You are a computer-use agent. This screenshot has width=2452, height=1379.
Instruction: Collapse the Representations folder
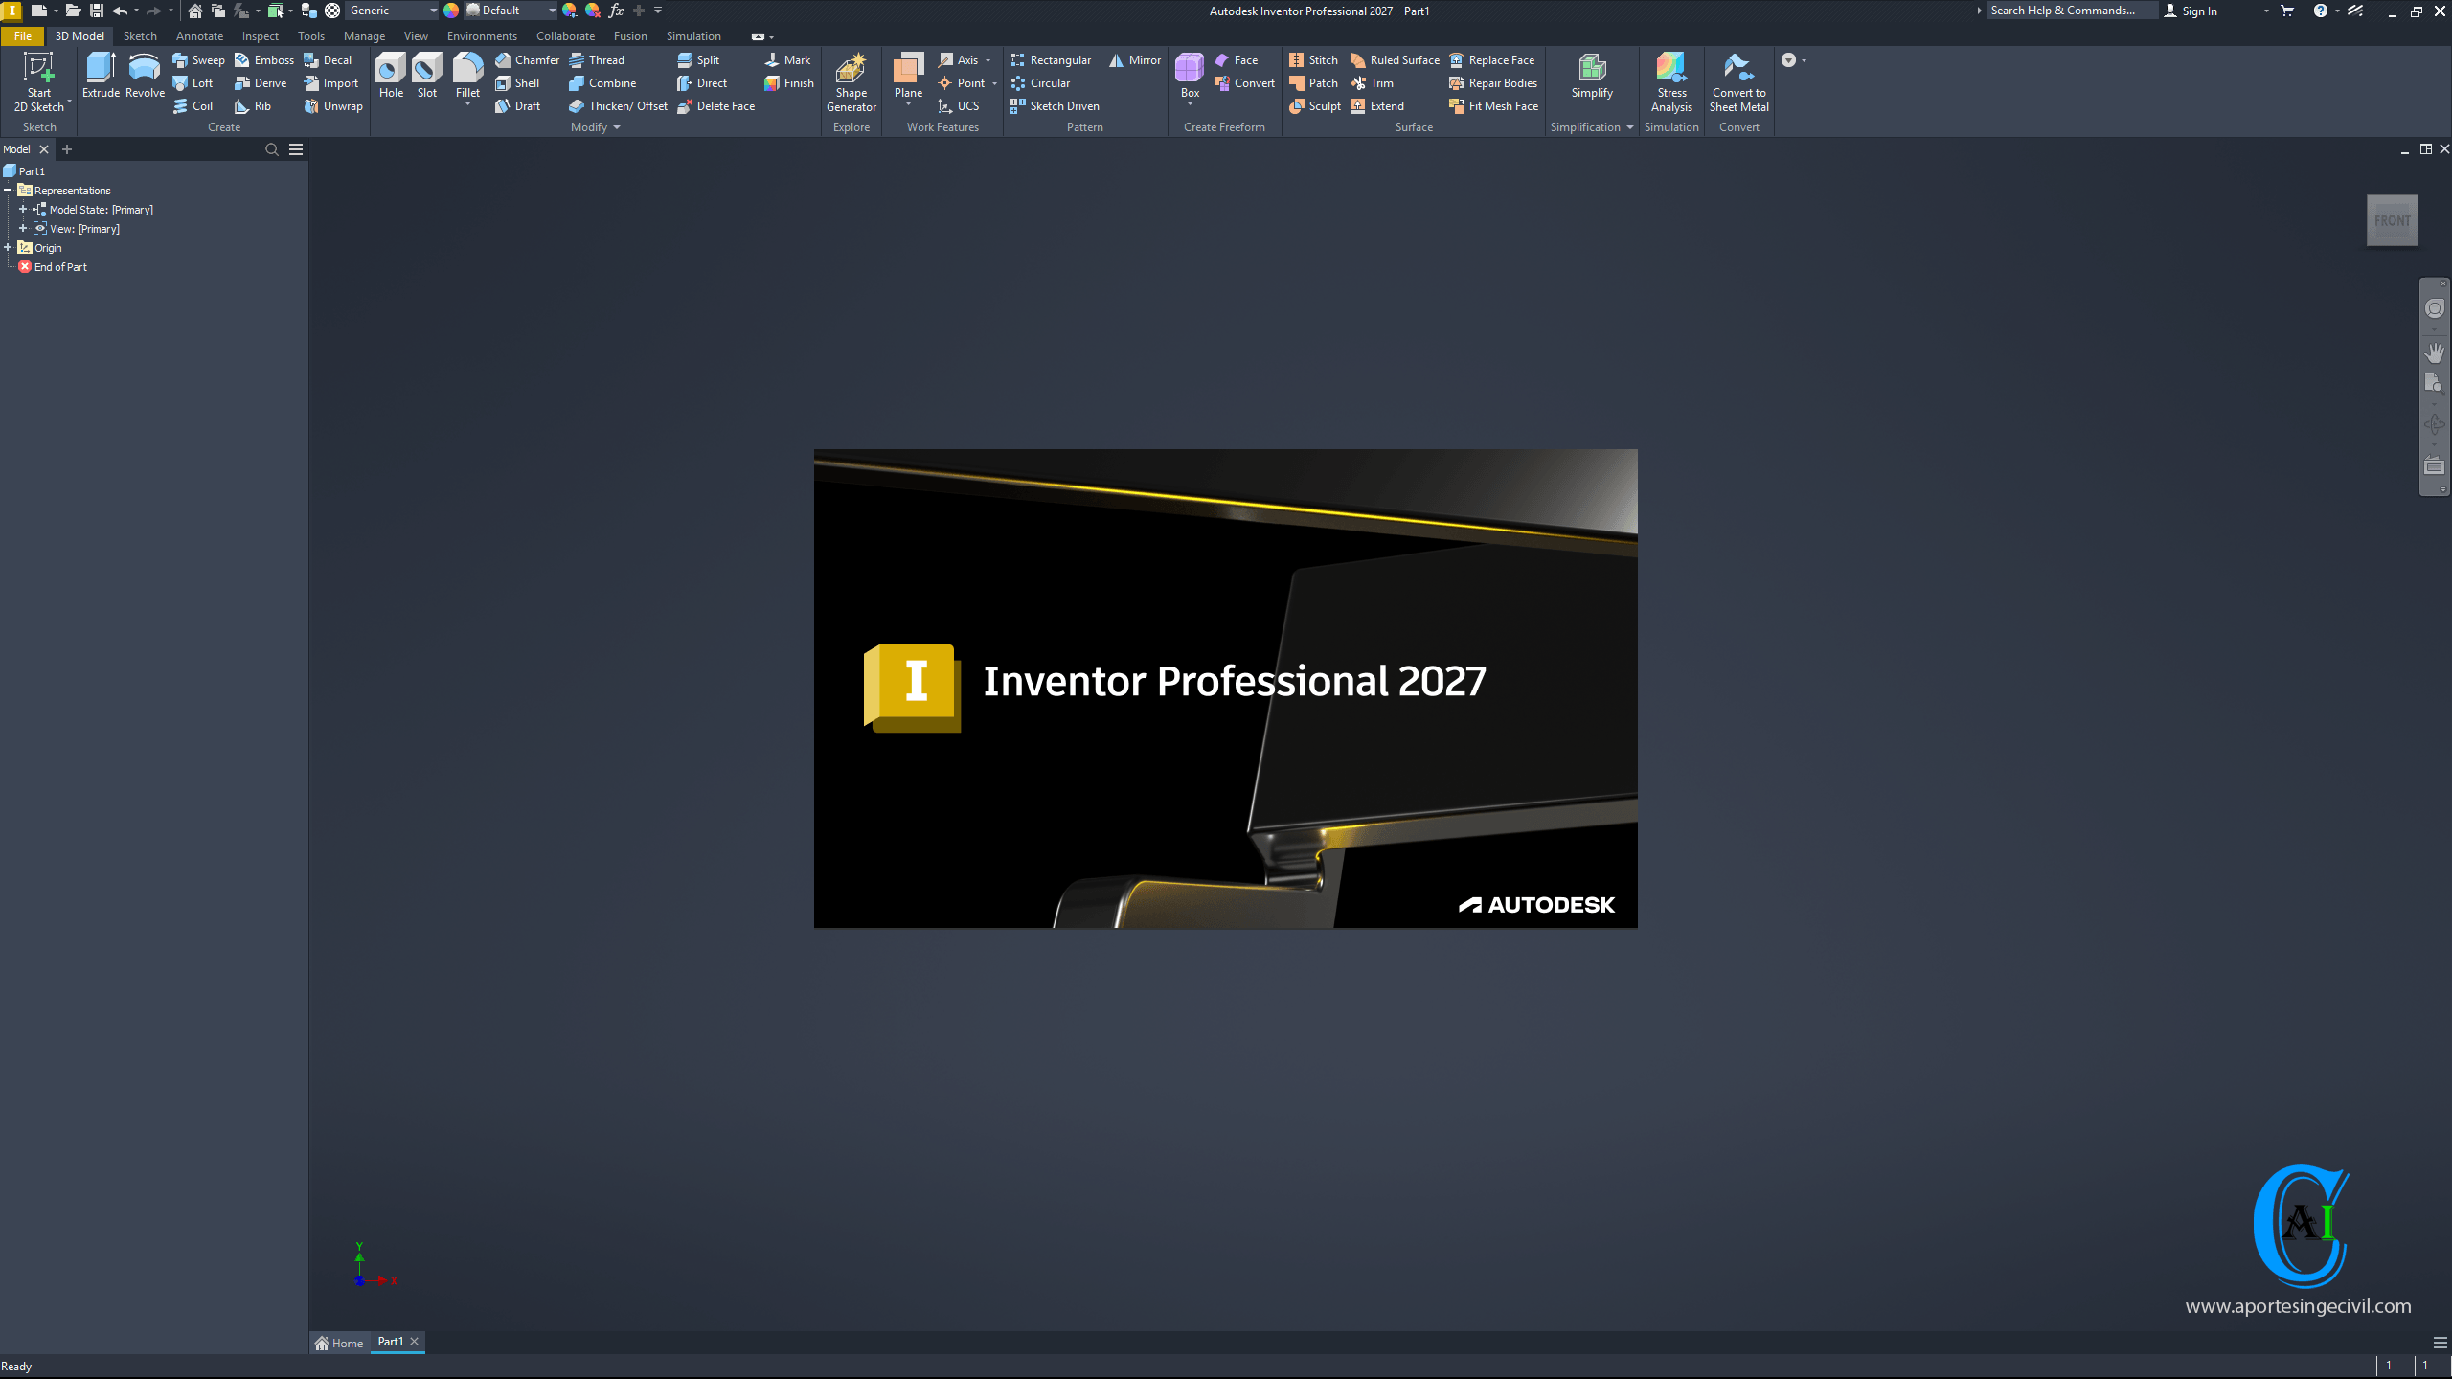[8, 190]
